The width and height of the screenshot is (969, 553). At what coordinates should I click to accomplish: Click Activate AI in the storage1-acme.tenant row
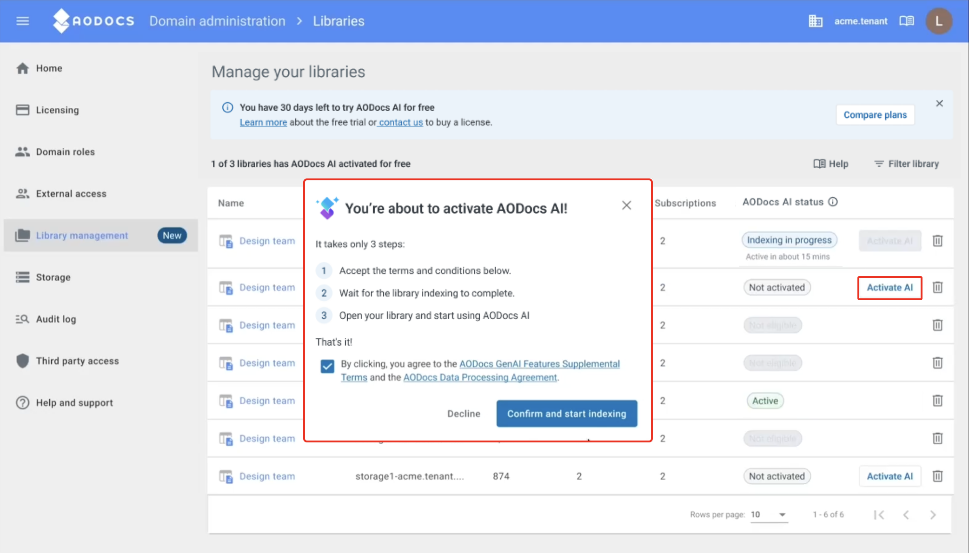(x=889, y=476)
